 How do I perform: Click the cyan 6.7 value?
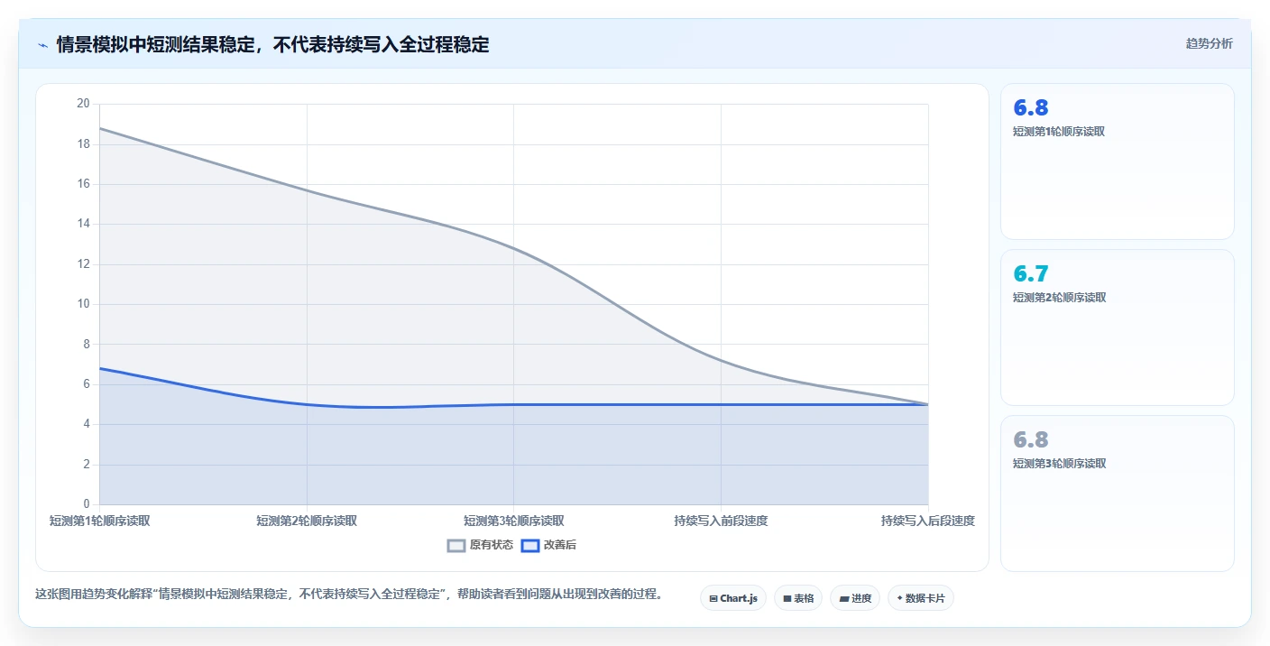coord(1031,274)
